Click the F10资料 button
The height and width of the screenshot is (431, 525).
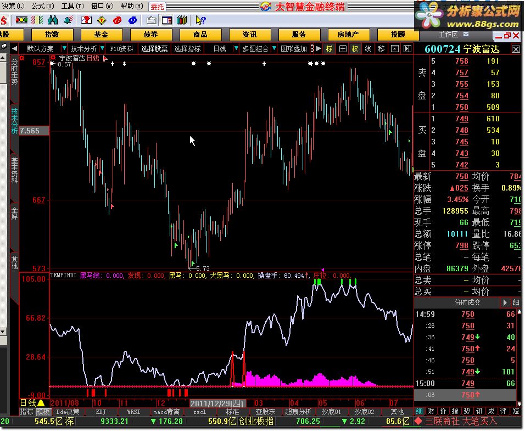[x=121, y=49]
